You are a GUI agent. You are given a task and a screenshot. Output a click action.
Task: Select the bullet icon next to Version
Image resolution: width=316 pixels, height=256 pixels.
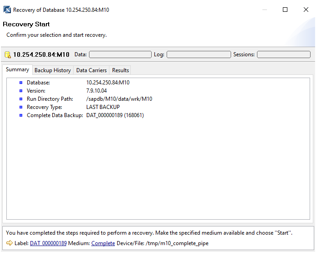coord(21,91)
